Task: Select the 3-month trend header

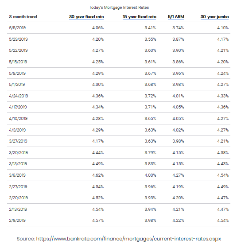Action: click(x=23, y=17)
